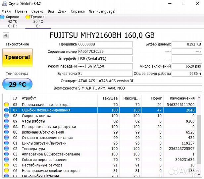
Task: Click the scrollbar up arrow in attribute list
Action: pyautogui.click(x=199, y=97)
